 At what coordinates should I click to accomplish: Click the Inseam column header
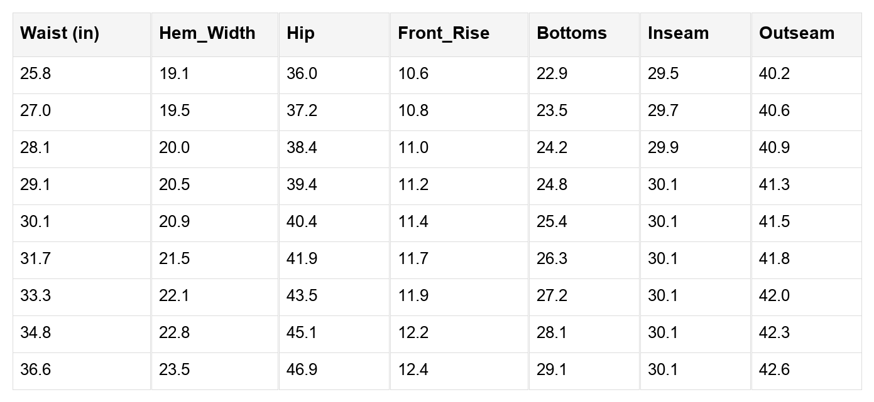678,33
